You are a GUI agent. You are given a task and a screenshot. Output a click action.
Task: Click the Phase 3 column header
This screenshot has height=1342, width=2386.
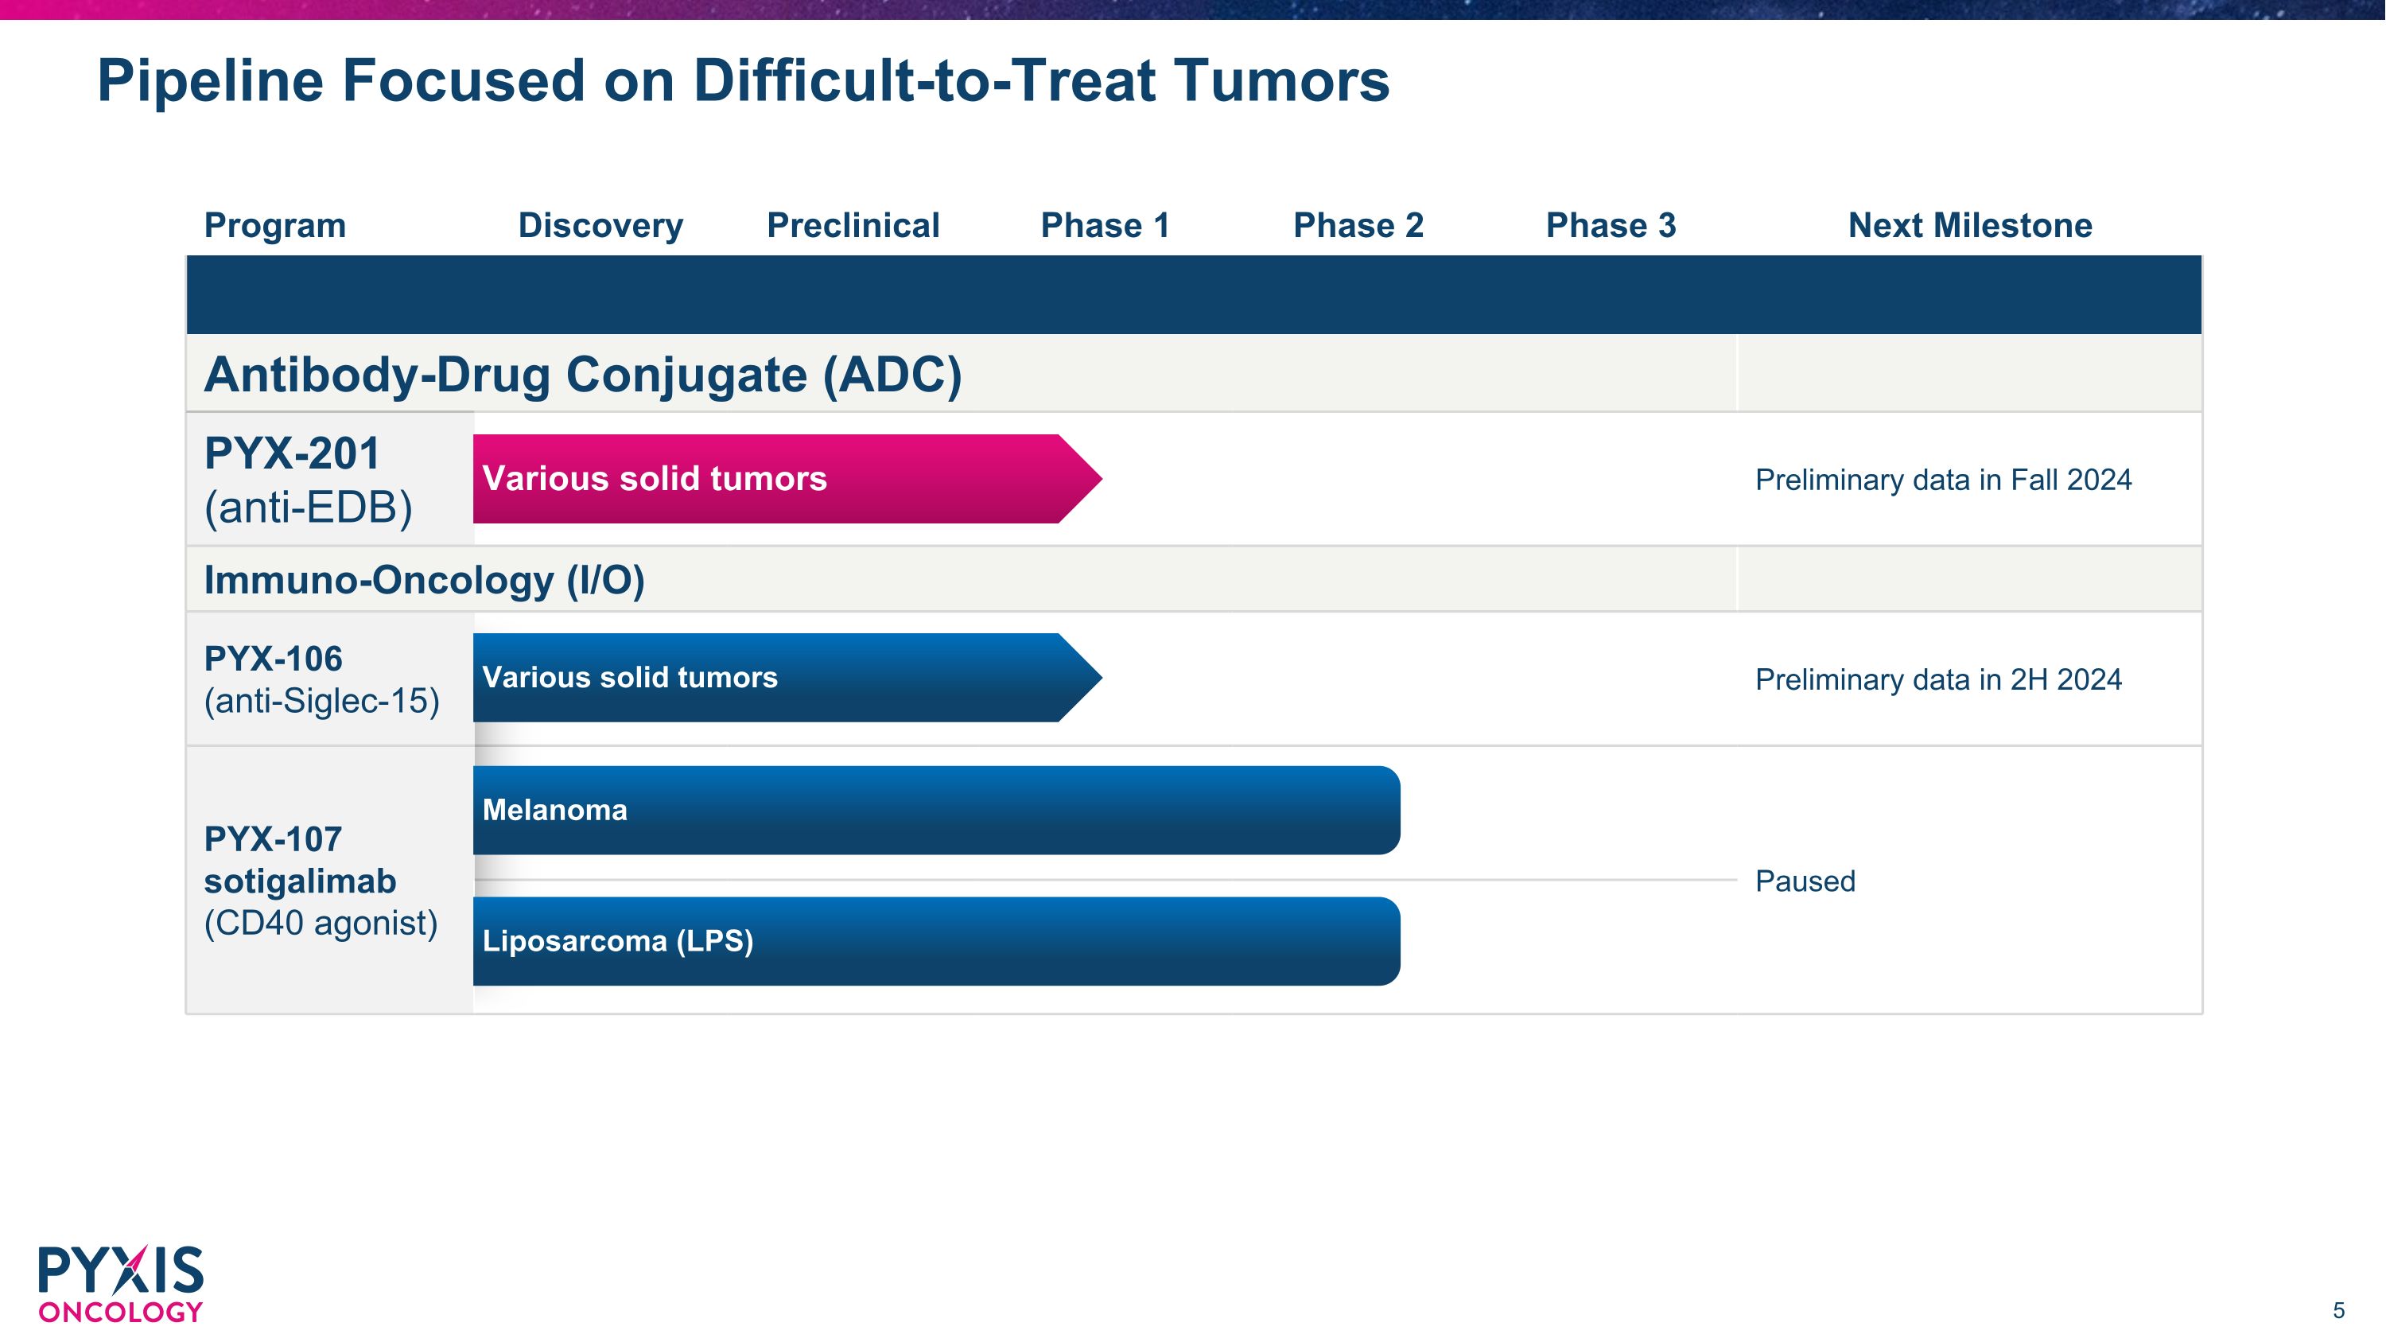(1611, 225)
